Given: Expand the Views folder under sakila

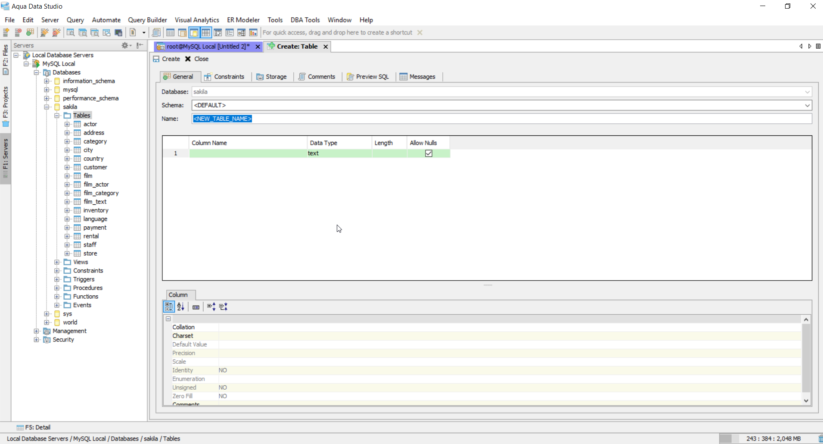Looking at the screenshot, I should pos(57,262).
